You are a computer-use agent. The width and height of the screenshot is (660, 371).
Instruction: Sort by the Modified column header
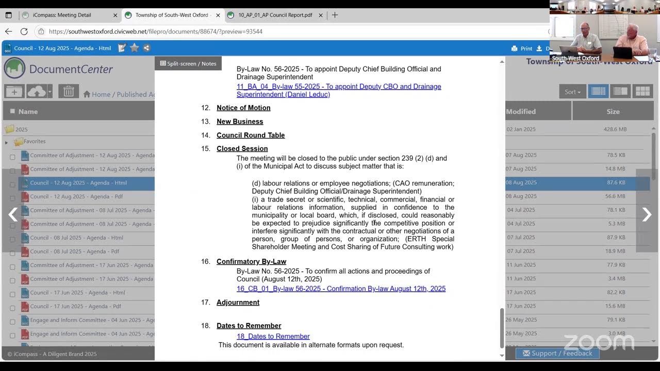pyautogui.click(x=521, y=111)
